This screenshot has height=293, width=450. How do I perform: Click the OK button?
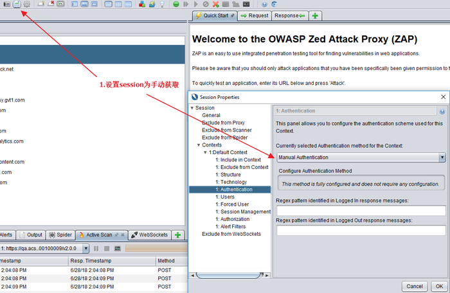439,286
